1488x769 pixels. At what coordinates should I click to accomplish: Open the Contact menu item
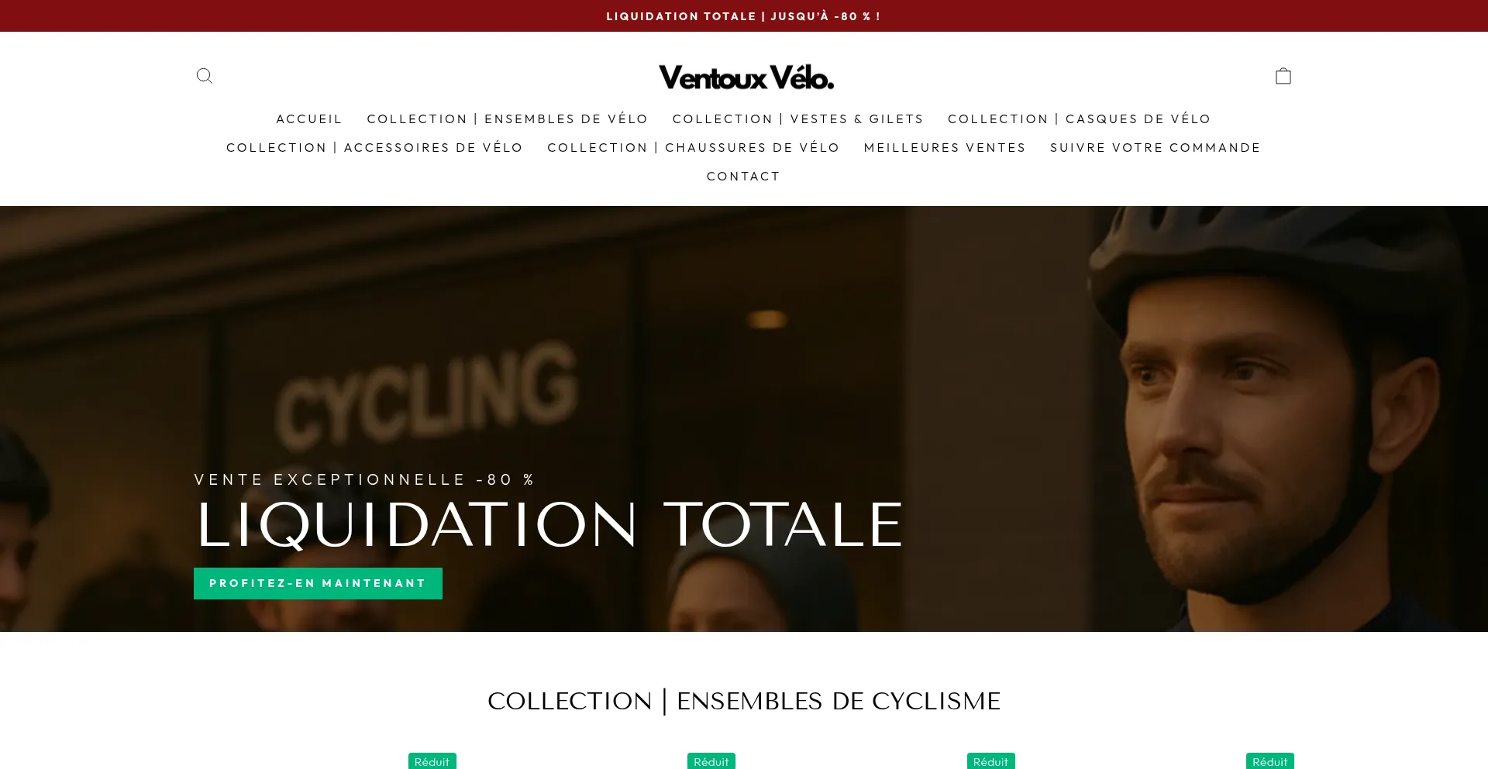pyautogui.click(x=743, y=177)
